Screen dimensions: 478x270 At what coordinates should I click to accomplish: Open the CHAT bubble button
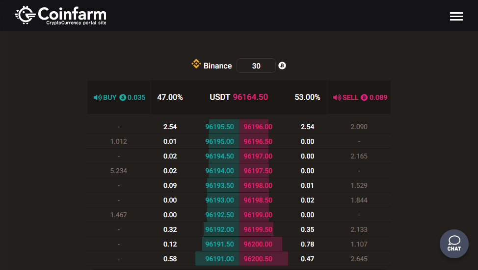[454, 244]
